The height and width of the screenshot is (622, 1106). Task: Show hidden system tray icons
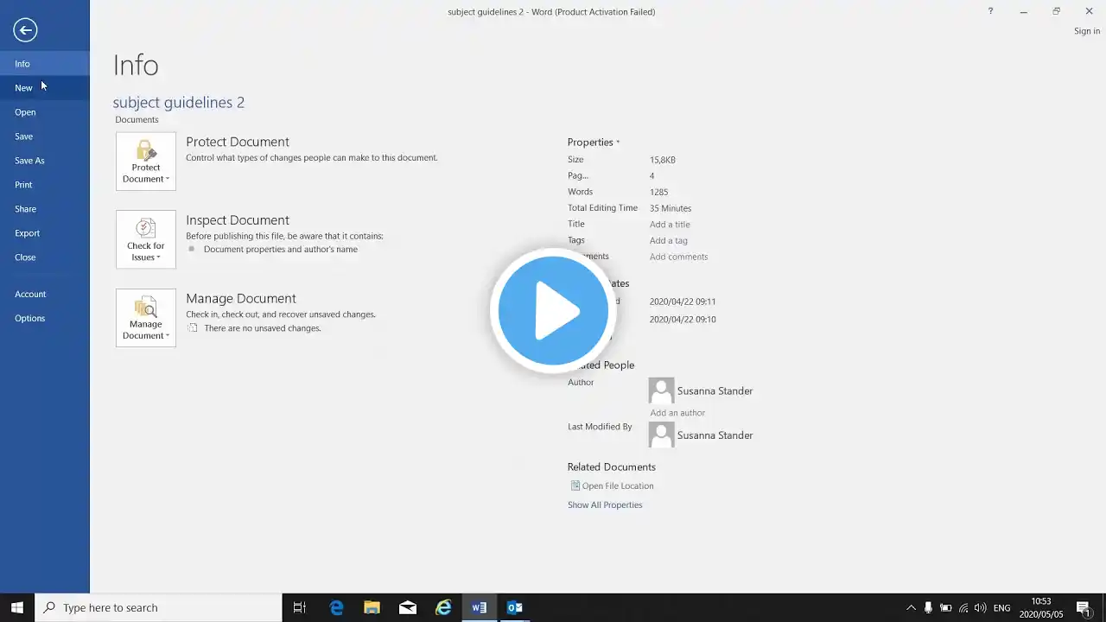pos(911,607)
